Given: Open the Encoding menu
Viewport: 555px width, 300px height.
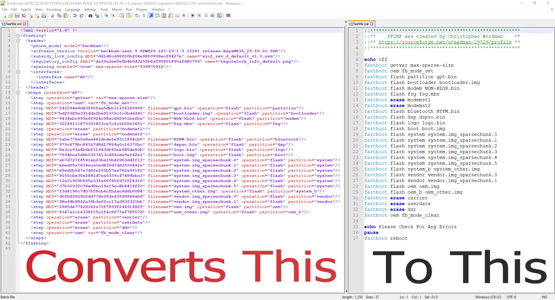Looking at the screenshot, I should 54,10.
